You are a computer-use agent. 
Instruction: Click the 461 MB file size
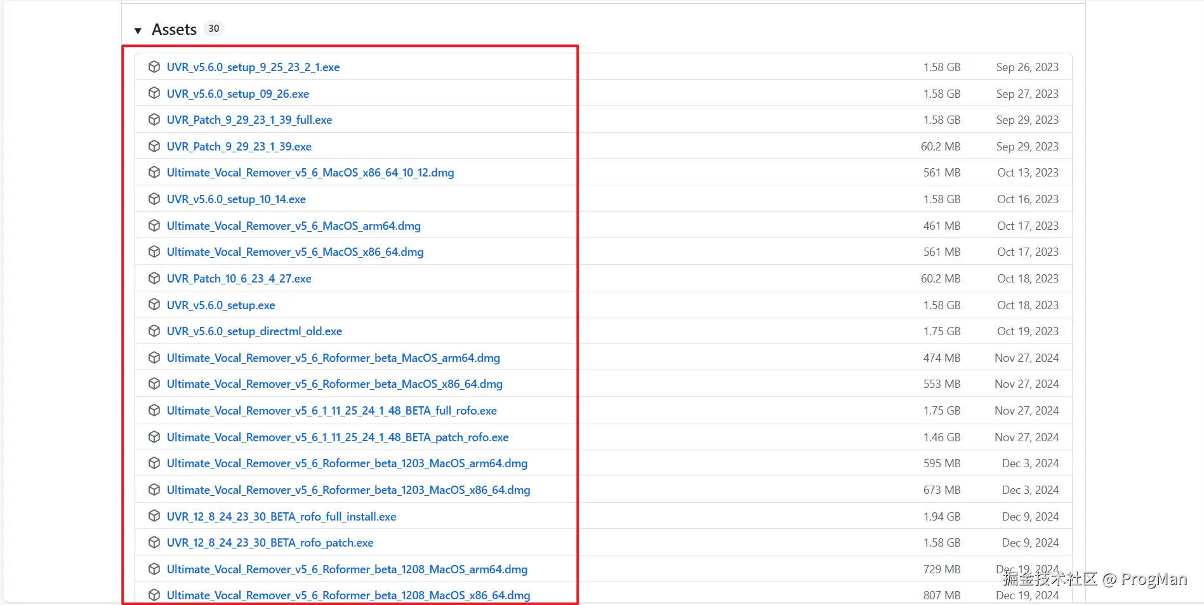(942, 226)
